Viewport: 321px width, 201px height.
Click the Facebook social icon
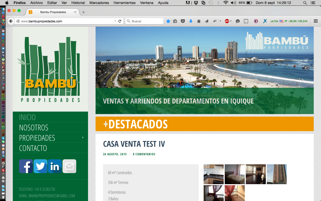coord(26,166)
